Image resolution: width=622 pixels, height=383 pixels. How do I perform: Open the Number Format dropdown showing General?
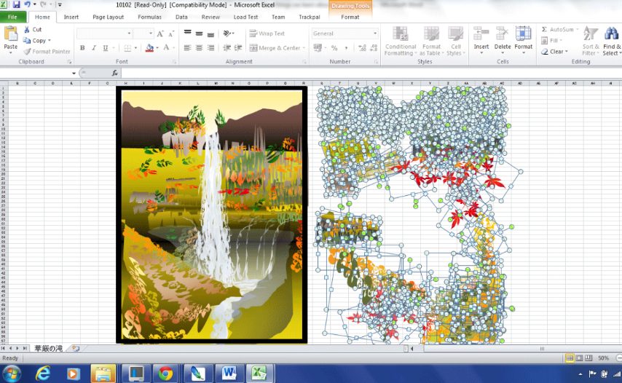click(345, 33)
